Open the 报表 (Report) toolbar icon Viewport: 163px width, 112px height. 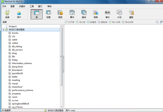(96, 14)
